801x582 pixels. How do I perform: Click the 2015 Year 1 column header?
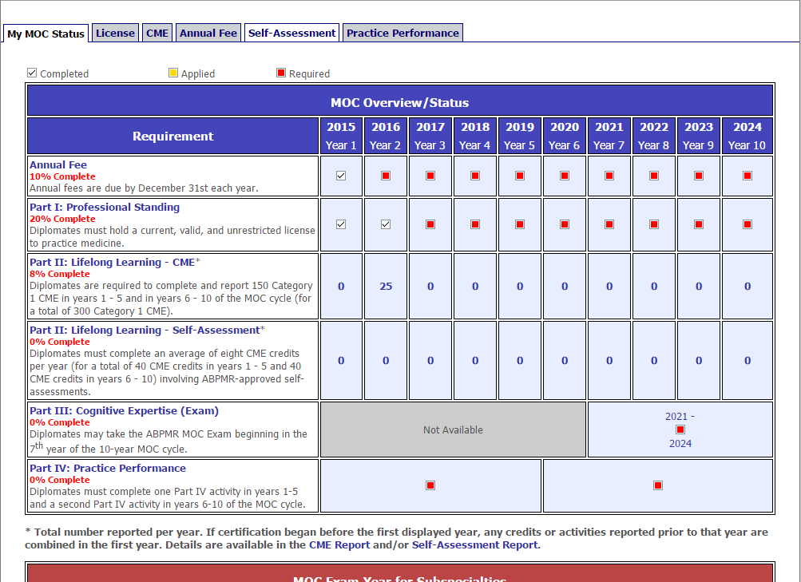[x=341, y=136]
